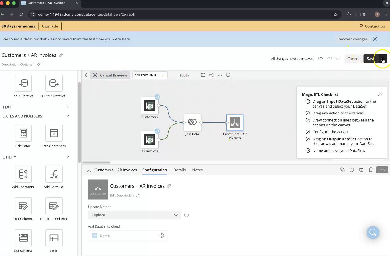Duplicate the selected tile icon
The image size is (390, 256).
pos(361,170)
